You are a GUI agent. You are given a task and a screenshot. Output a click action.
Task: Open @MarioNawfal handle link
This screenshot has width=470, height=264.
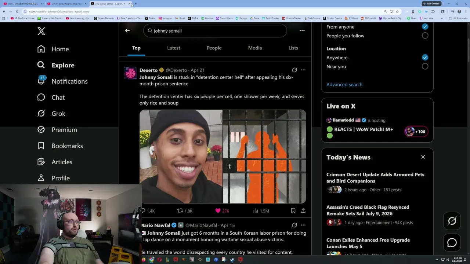[201, 225]
